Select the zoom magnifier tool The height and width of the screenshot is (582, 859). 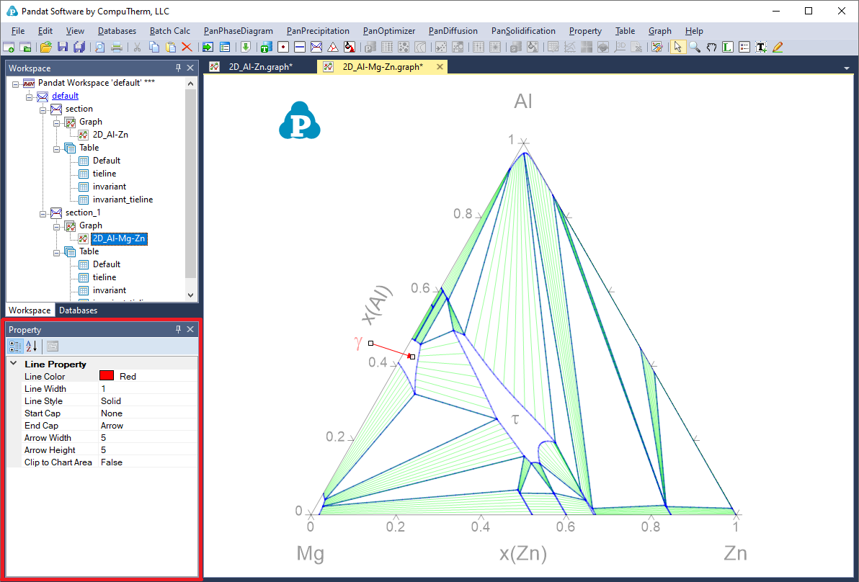click(x=695, y=47)
